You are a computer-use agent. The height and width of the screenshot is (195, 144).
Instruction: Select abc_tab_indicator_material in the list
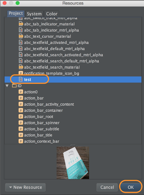coord(49,24)
